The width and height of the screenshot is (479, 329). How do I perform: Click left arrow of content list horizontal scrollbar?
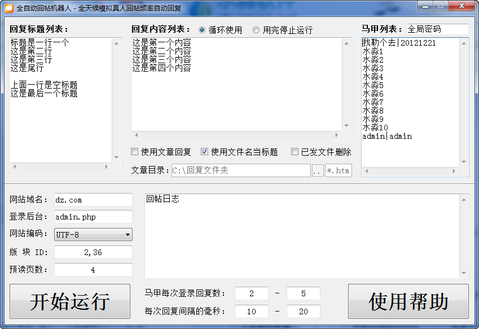click(x=137, y=135)
